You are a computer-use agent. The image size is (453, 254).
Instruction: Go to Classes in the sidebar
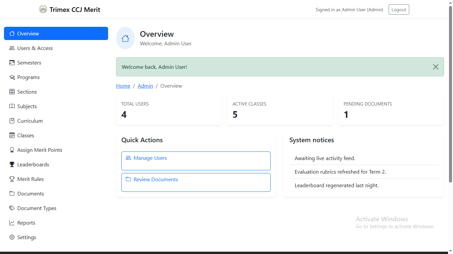click(26, 136)
